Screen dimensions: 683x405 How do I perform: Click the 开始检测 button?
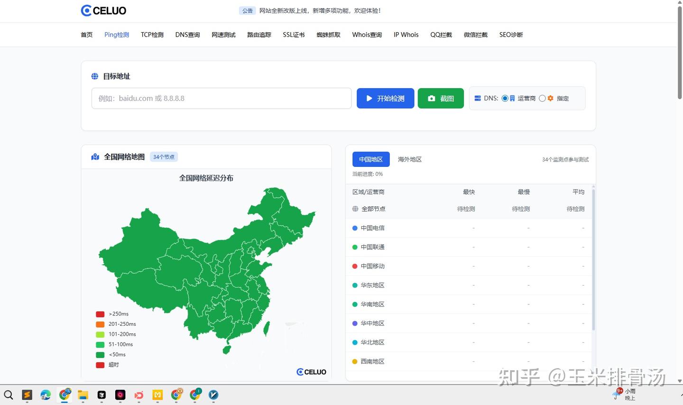coord(385,98)
